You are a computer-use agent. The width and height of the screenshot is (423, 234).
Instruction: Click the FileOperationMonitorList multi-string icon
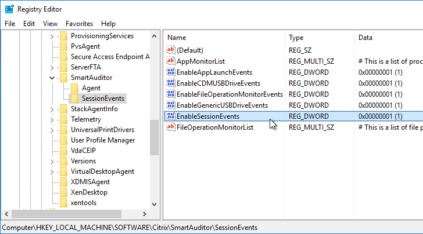tap(170, 127)
